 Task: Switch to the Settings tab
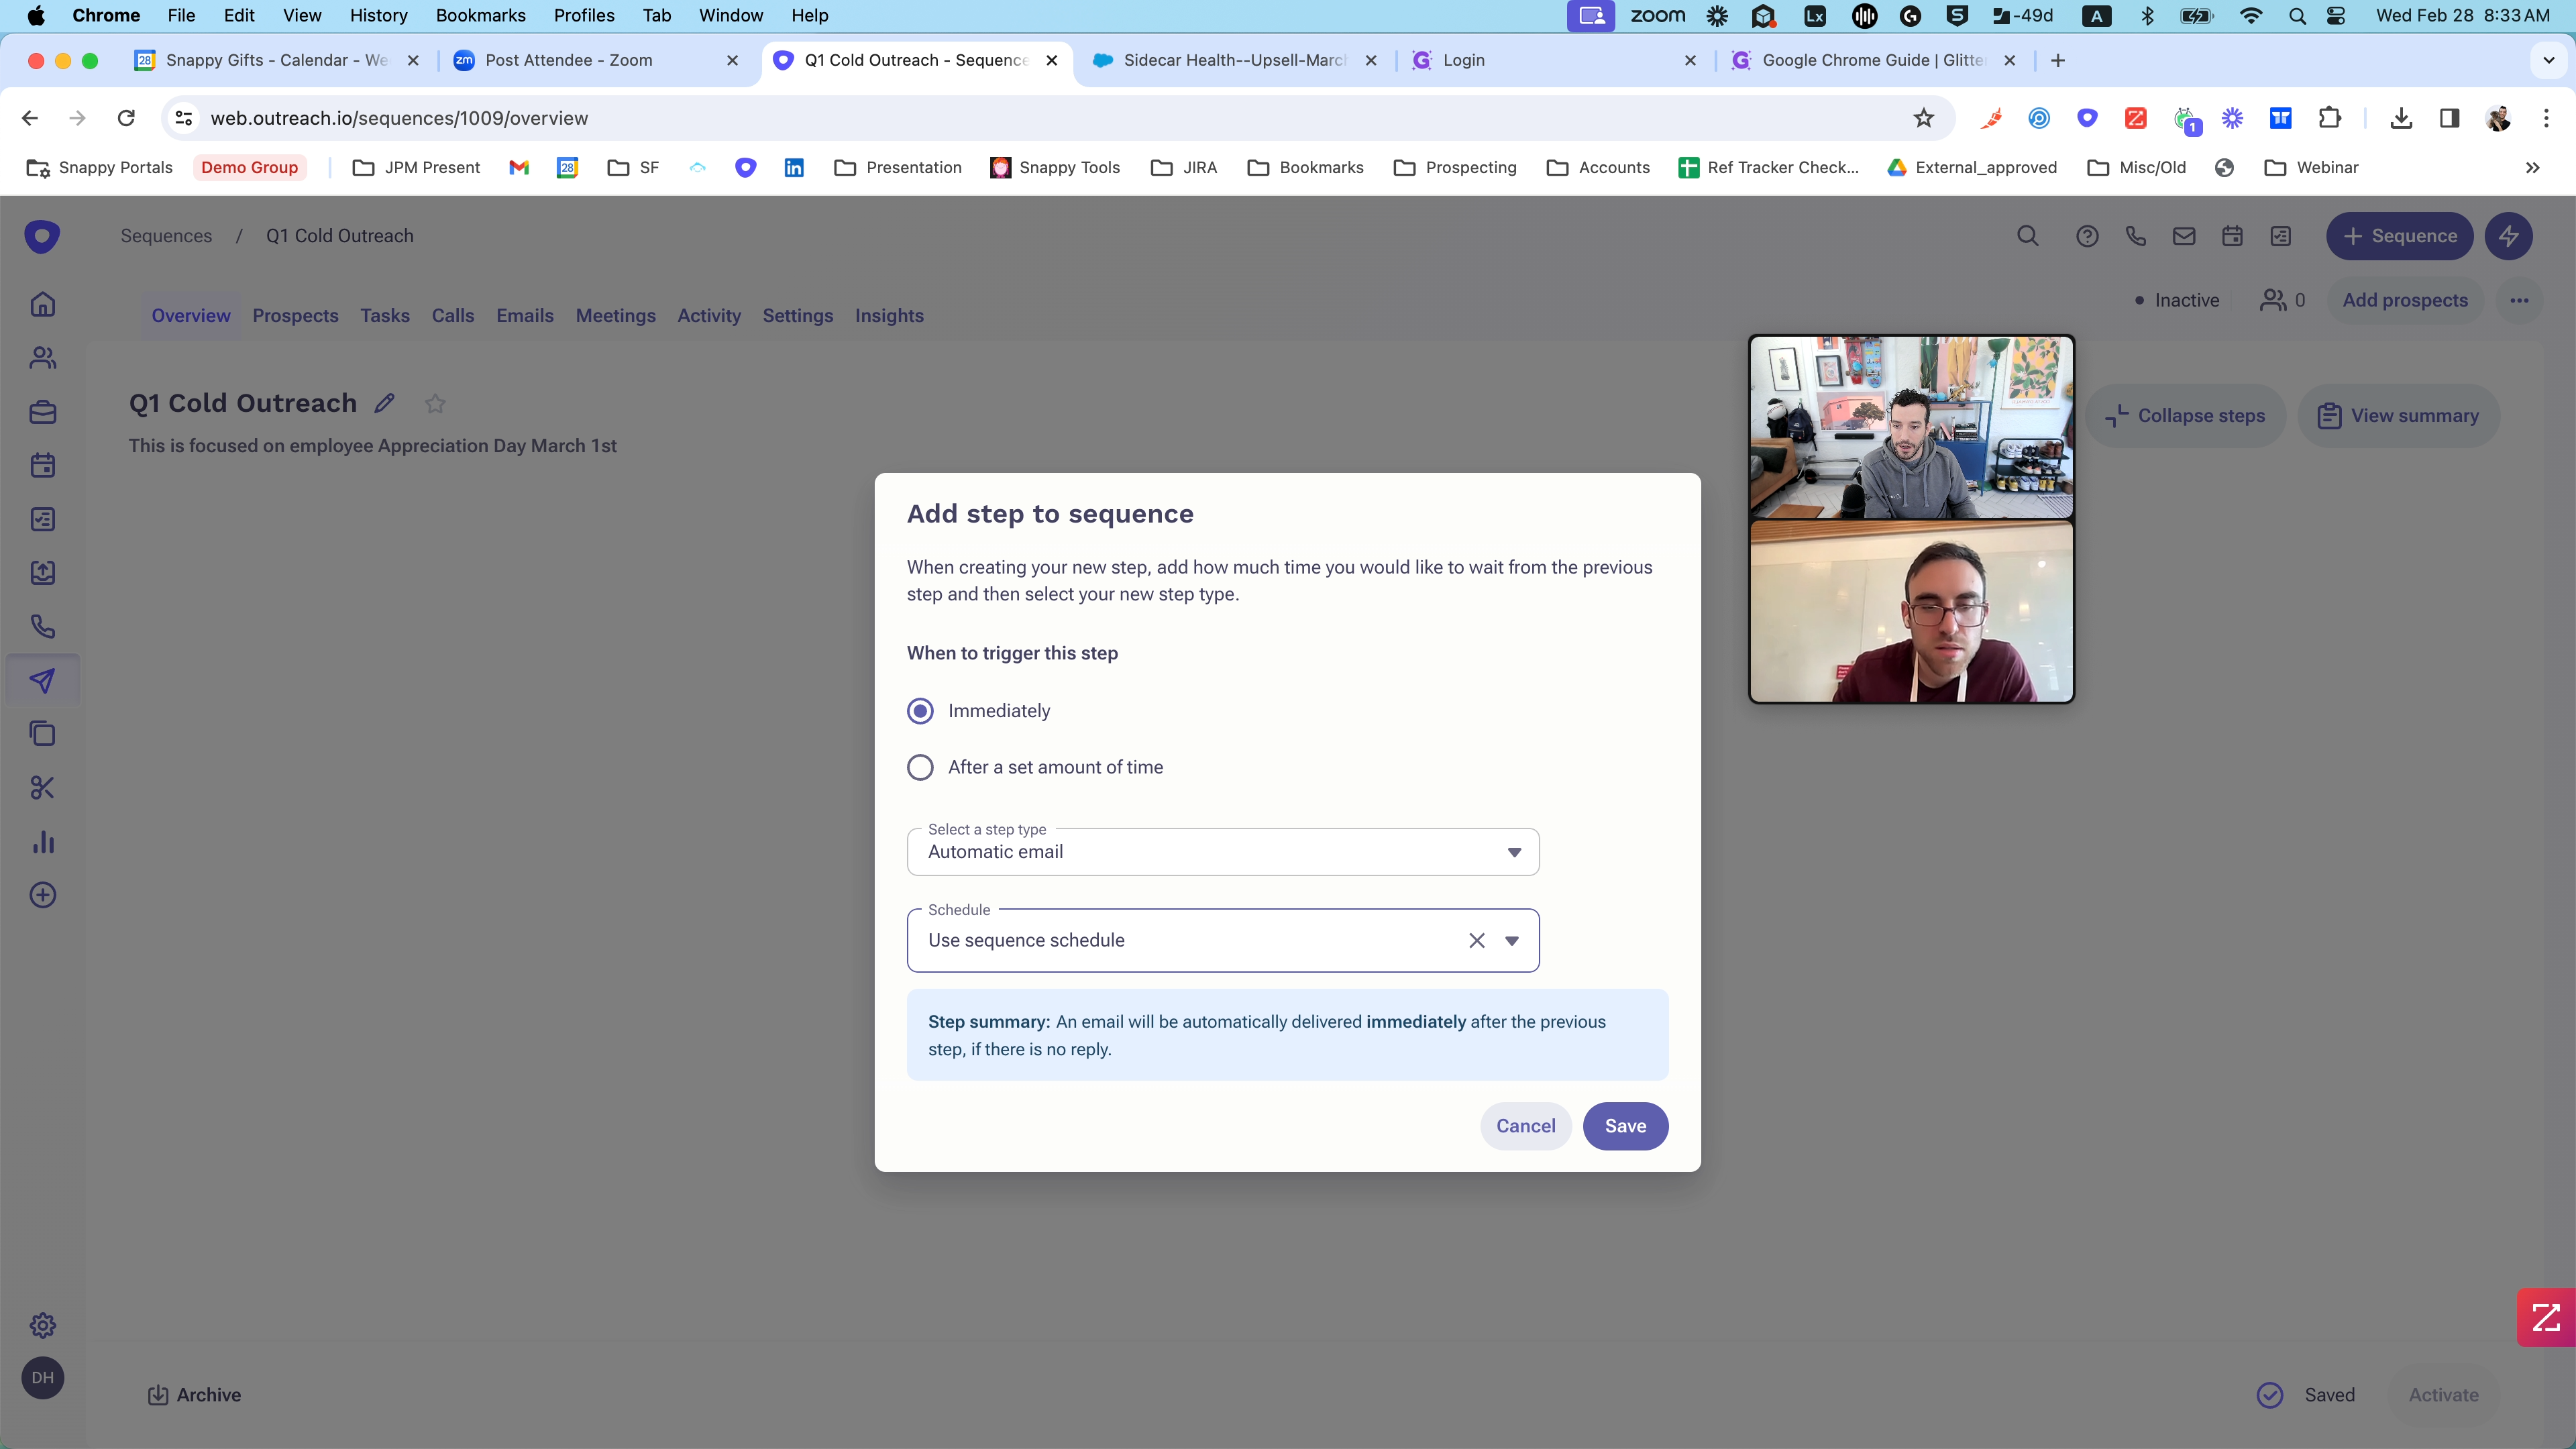pos(798,316)
